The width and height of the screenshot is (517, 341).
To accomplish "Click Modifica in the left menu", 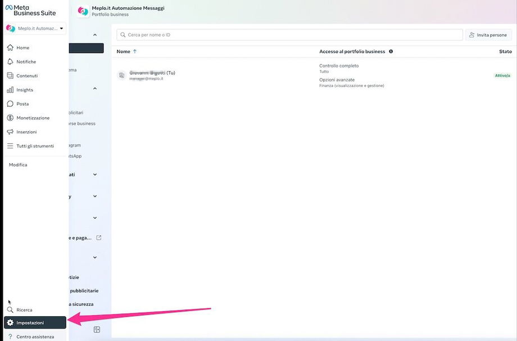I will click(18, 165).
